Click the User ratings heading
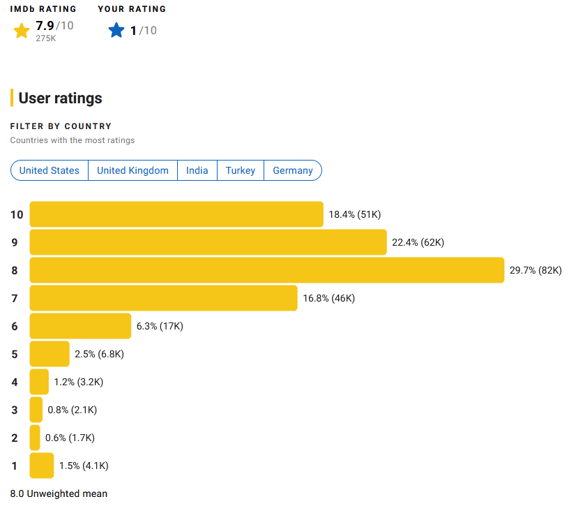The width and height of the screenshot is (585, 513). pos(60,98)
